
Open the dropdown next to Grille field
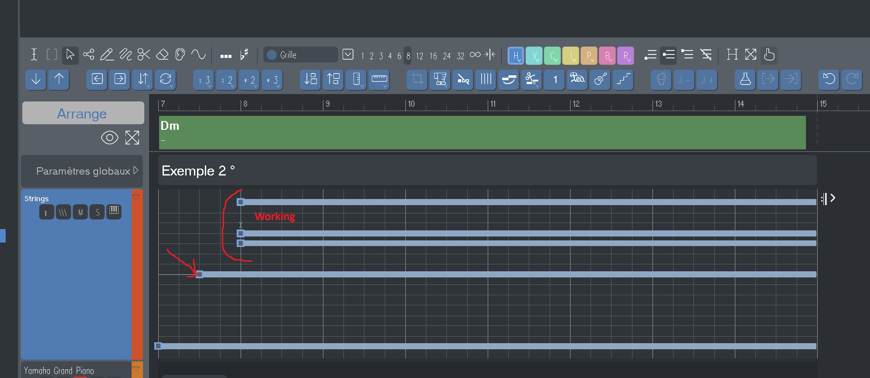tap(348, 55)
